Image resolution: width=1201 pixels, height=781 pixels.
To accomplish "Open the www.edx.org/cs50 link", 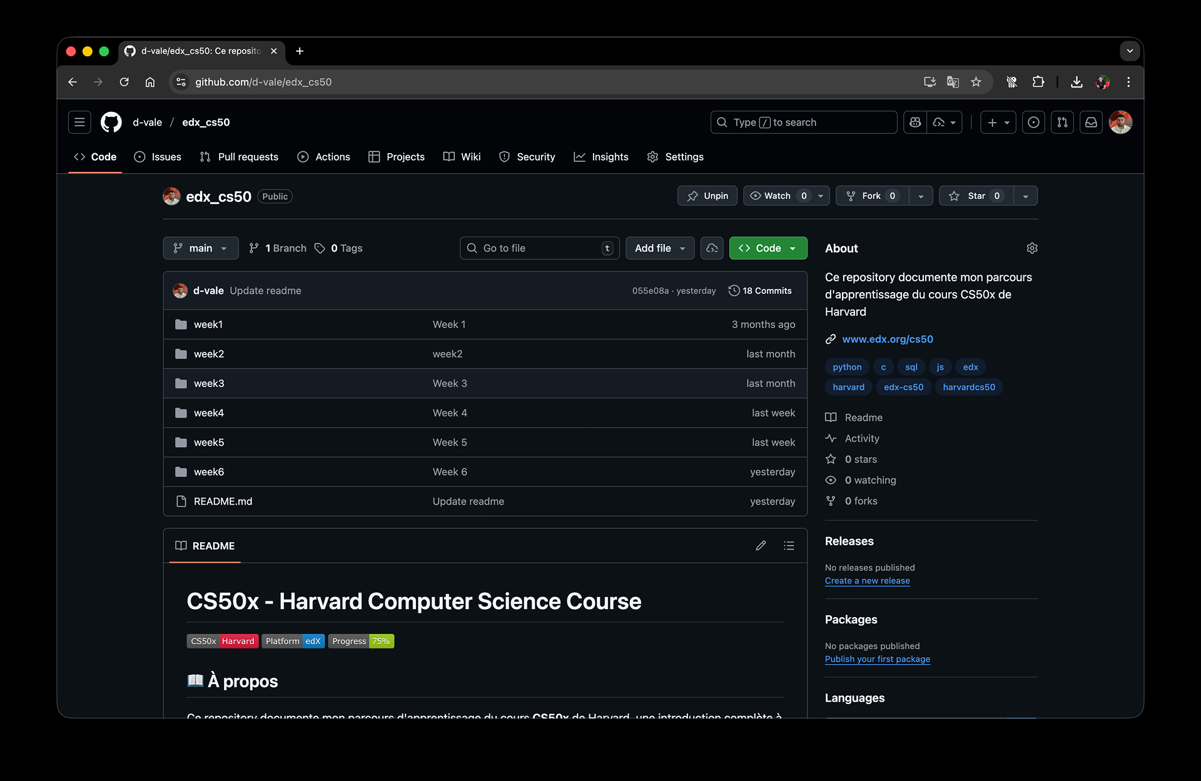I will click(x=887, y=339).
